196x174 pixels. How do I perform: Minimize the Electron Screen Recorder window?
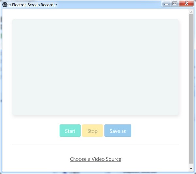point(166,3)
